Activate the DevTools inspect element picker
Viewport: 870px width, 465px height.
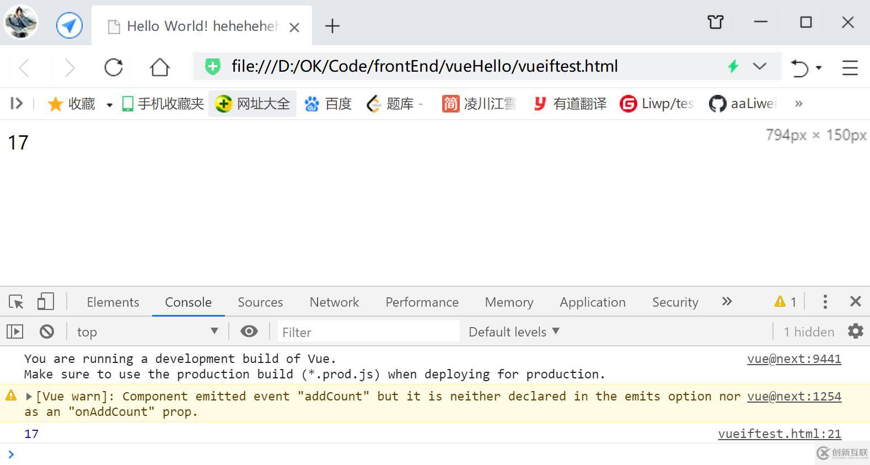pyautogui.click(x=16, y=302)
